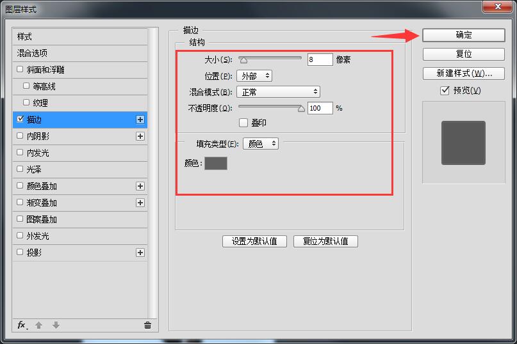Viewport: 517px width, 344px height.
Task: Click the 复位 button
Action: click(x=464, y=54)
